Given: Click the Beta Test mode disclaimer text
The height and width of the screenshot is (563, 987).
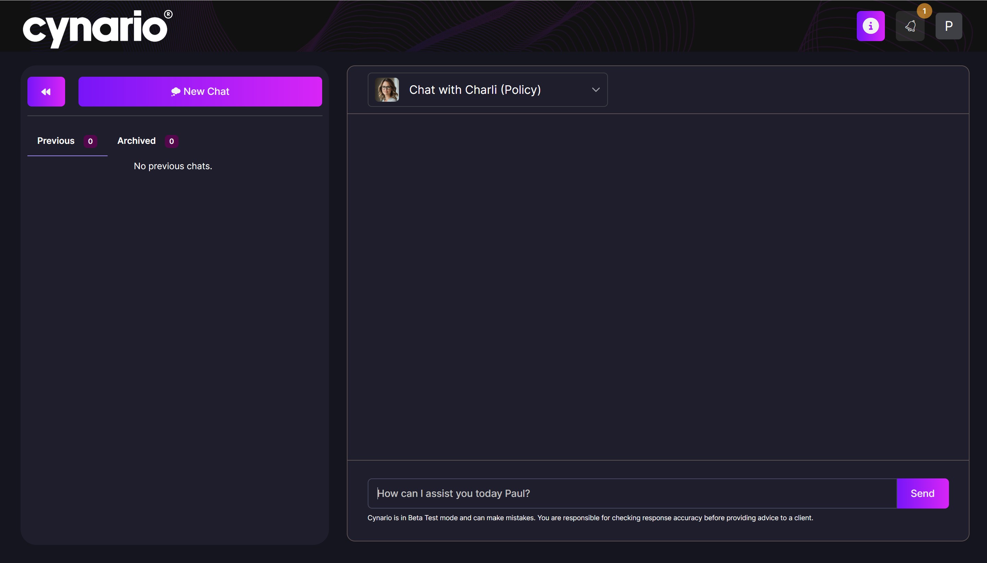Looking at the screenshot, I should click(x=590, y=518).
